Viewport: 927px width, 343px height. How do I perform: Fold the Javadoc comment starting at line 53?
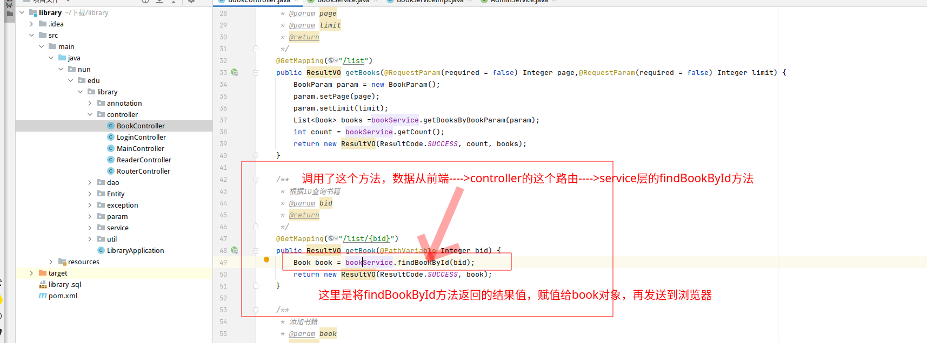coord(256,310)
